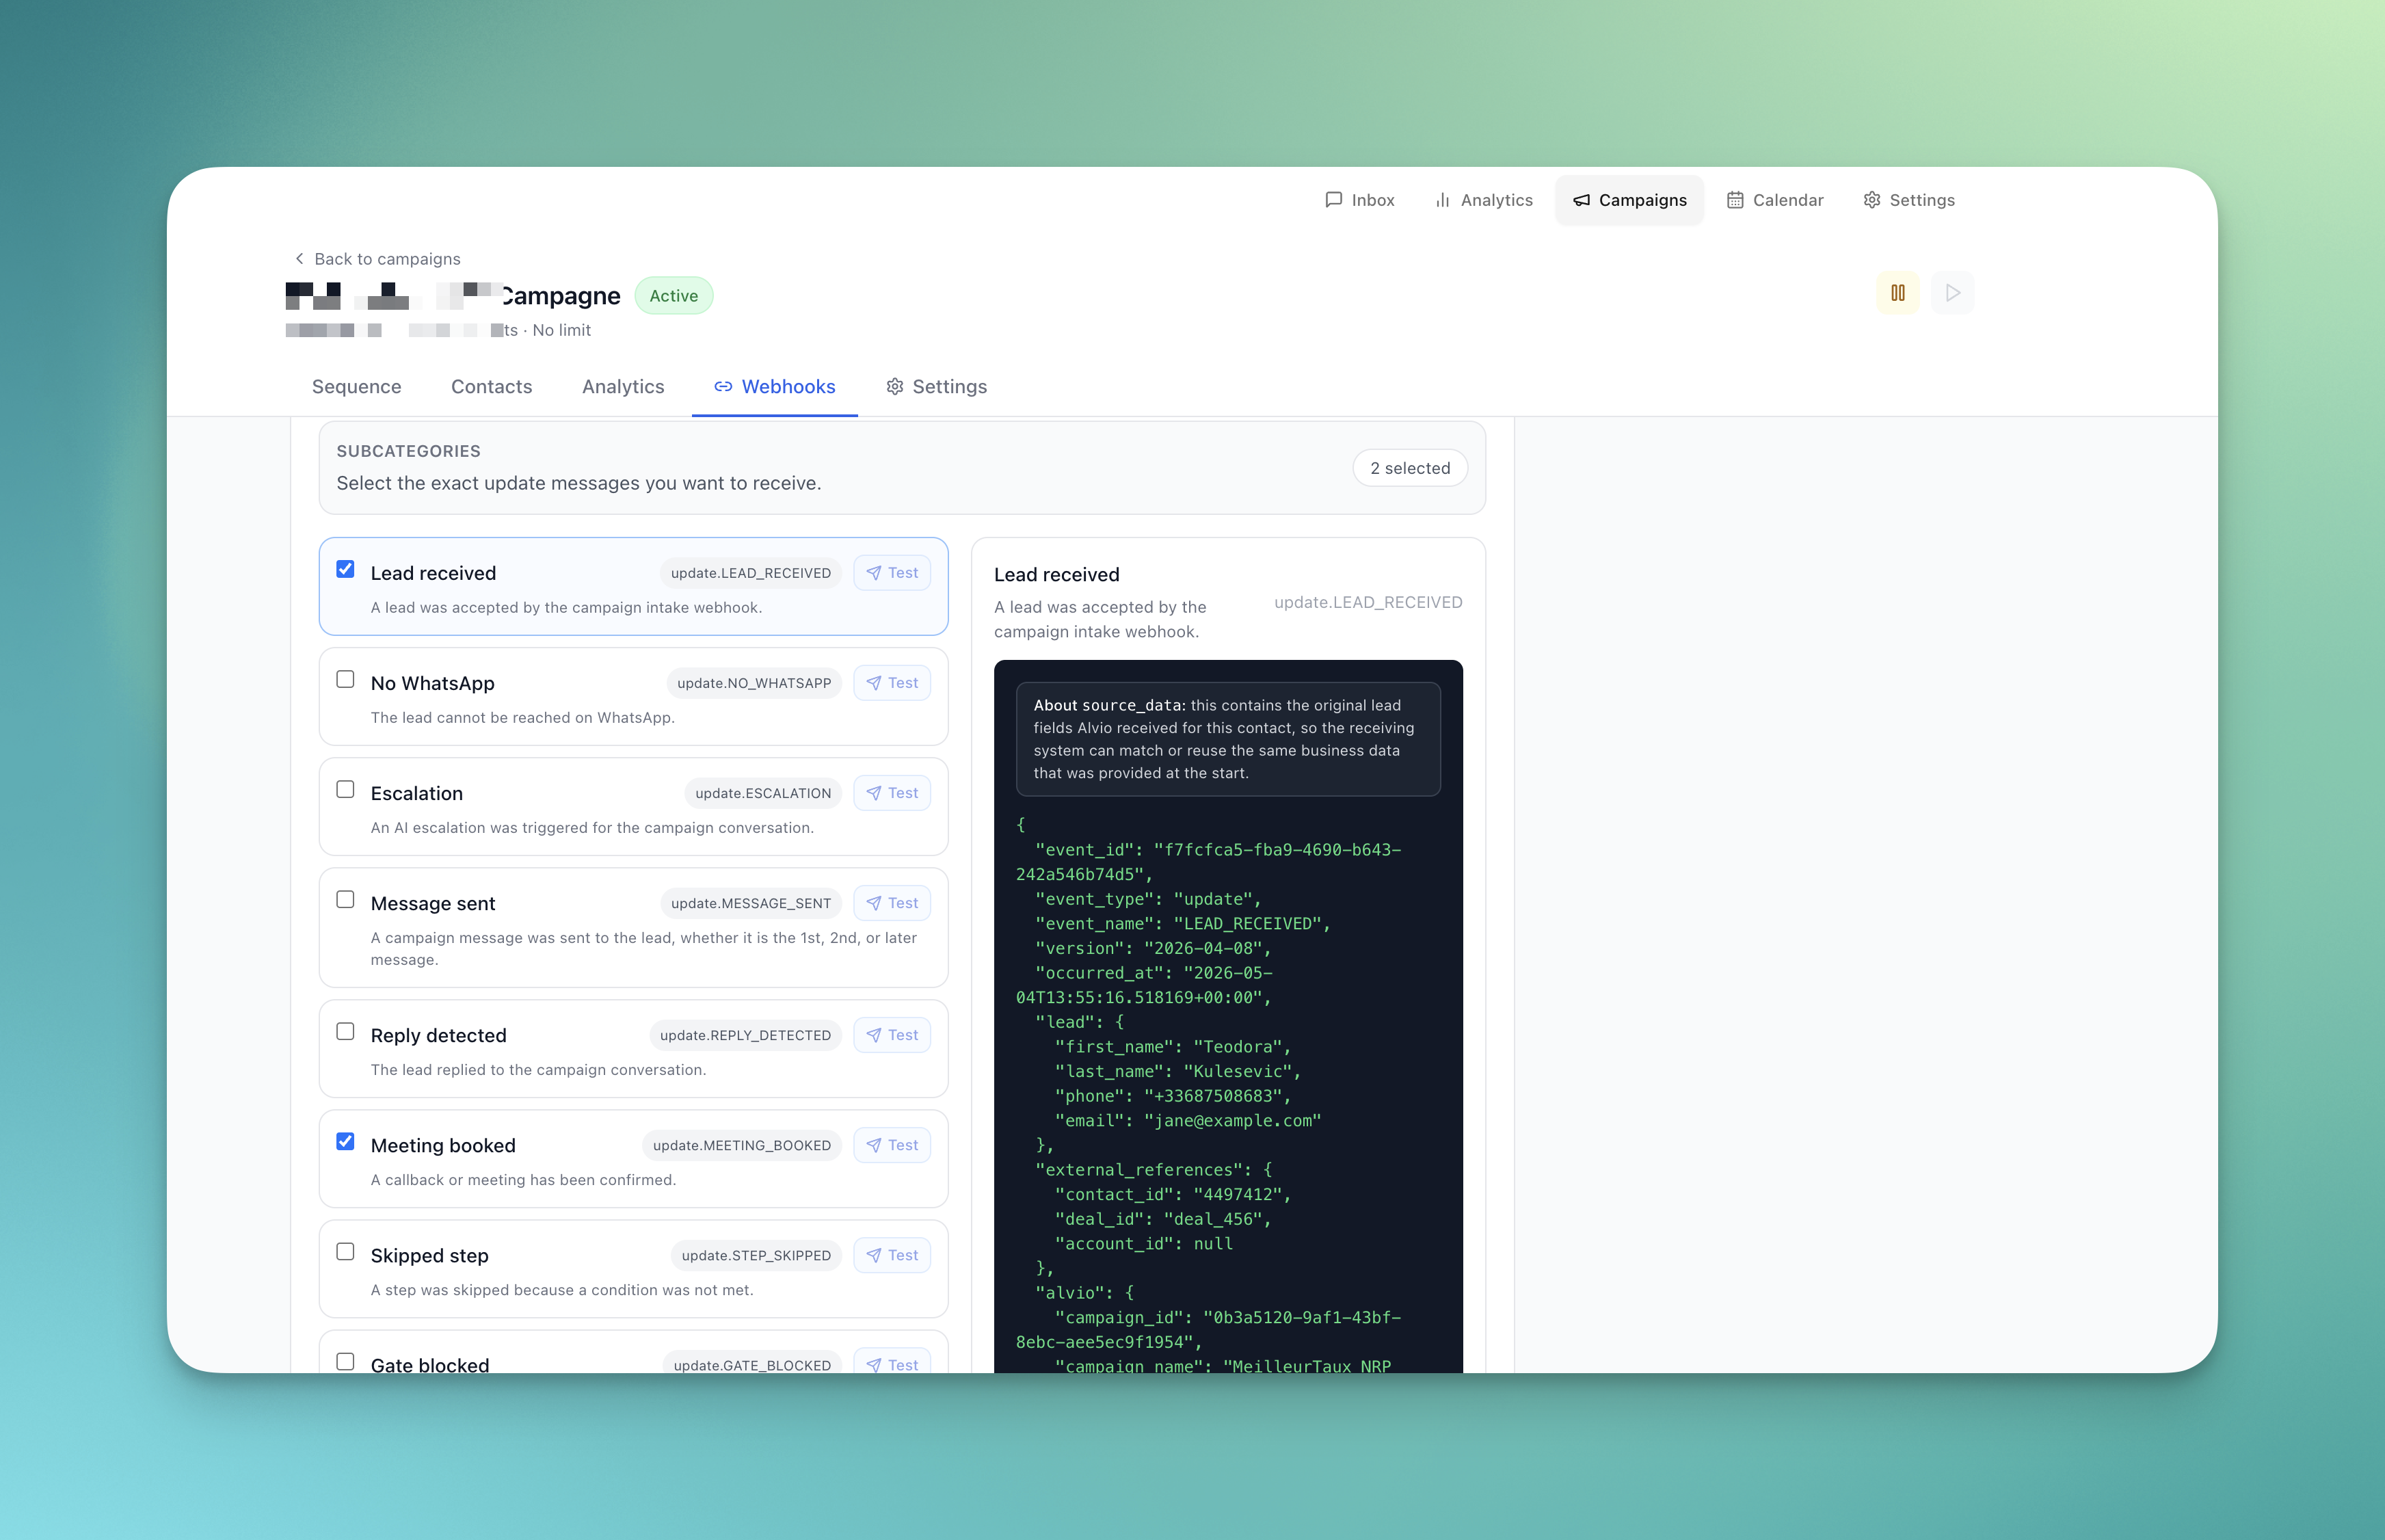Select the Message sent title
Viewport: 2385px width, 1540px height.
pyautogui.click(x=432, y=903)
